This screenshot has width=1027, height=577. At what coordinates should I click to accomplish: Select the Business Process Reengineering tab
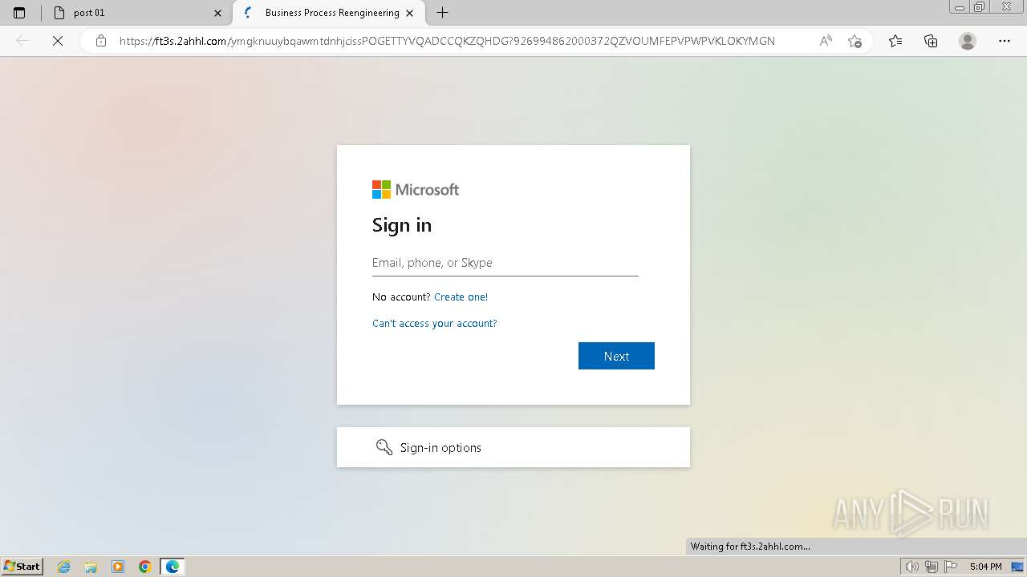click(x=329, y=13)
